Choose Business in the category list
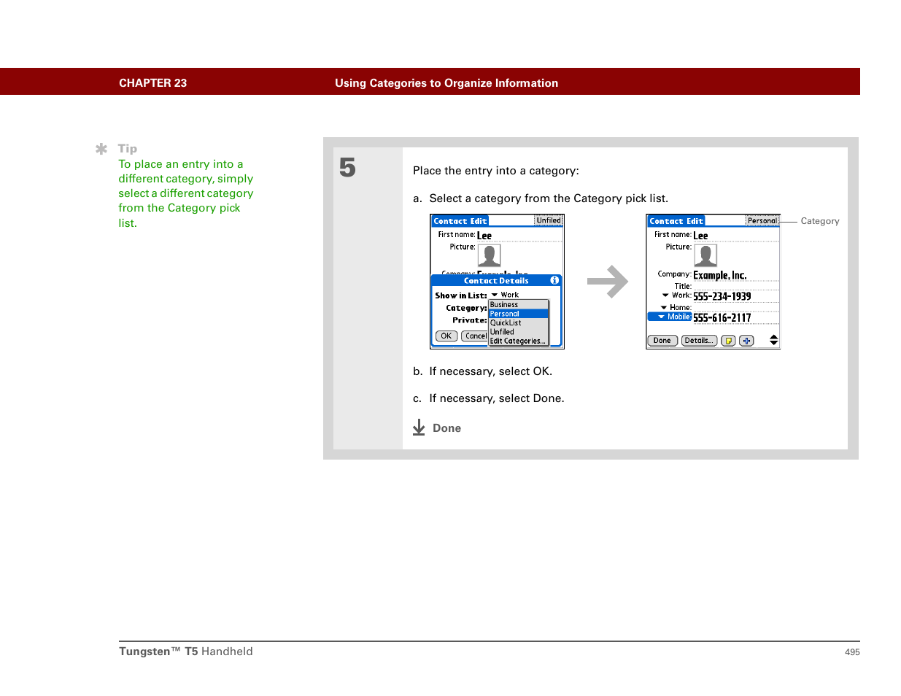This screenshot has height=696, width=901. pos(518,305)
